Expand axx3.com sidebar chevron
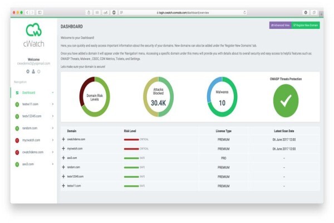The height and width of the screenshot is (223, 334). pos(53,164)
